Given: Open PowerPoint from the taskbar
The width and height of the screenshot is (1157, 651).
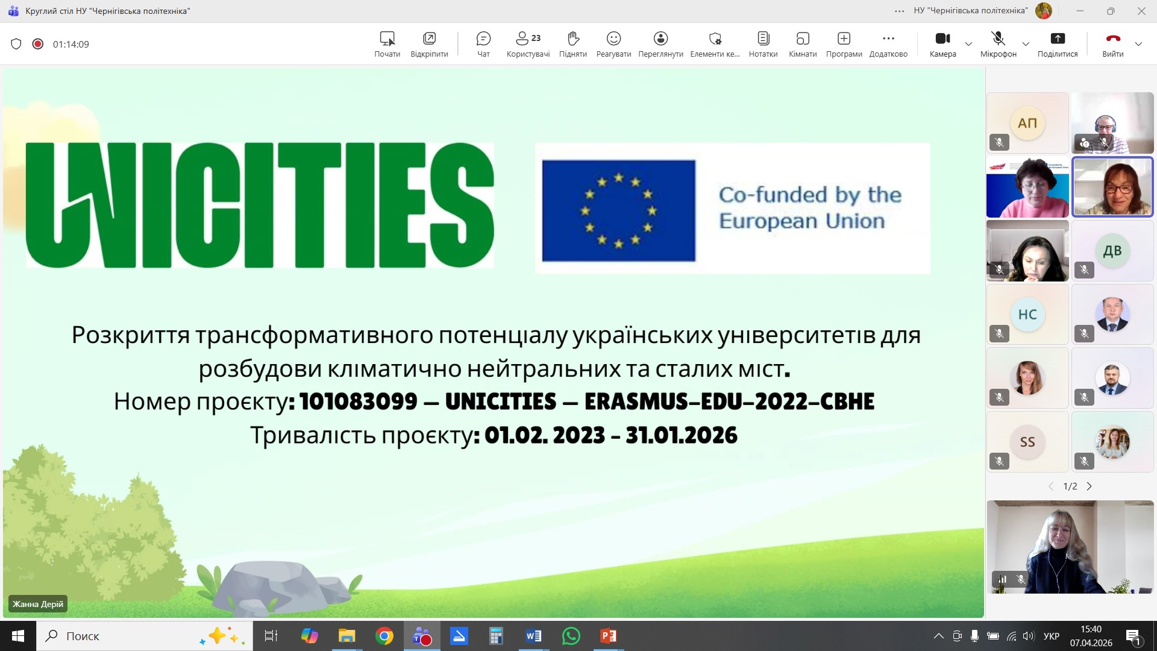Looking at the screenshot, I should (608, 636).
